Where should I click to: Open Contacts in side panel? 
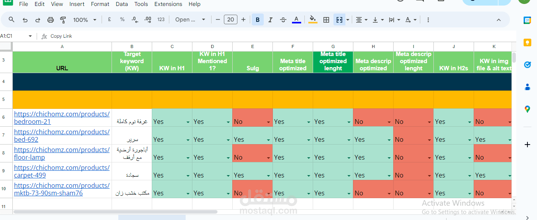[527, 87]
